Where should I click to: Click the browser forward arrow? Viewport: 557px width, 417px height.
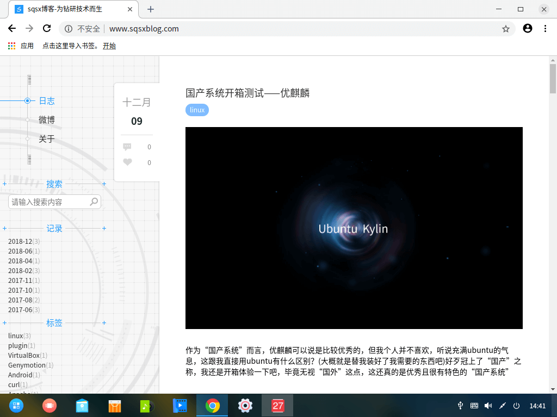click(29, 28)
